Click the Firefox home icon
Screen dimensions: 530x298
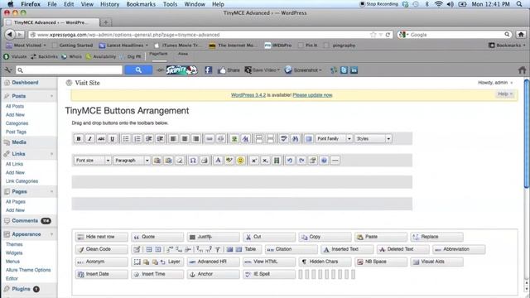[x=521, y=35]
